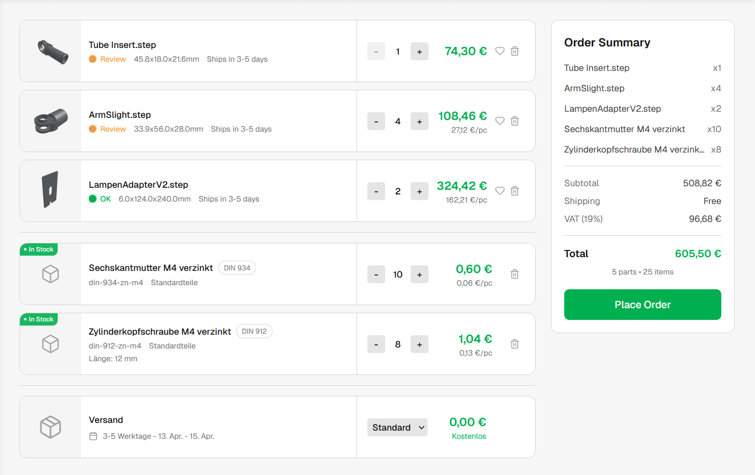Click Review status icon of ArmSlight.step
This screenshot has height=475, width=755.
92,129
